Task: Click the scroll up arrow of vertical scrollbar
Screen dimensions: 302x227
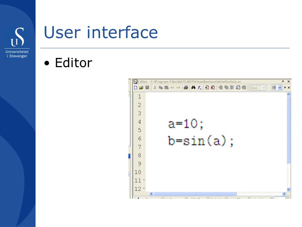Action: click(x=288, y=94)
